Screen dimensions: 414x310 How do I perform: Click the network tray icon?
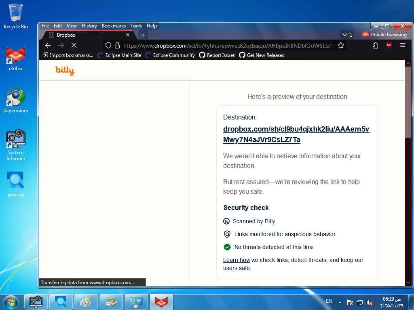click(x=359, y=302)
